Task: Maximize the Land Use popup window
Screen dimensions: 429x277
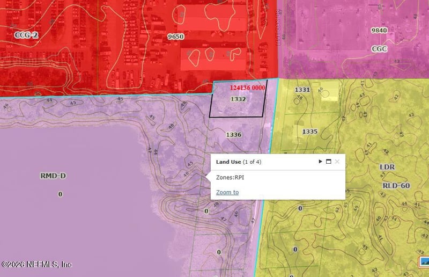Action: 329,162
